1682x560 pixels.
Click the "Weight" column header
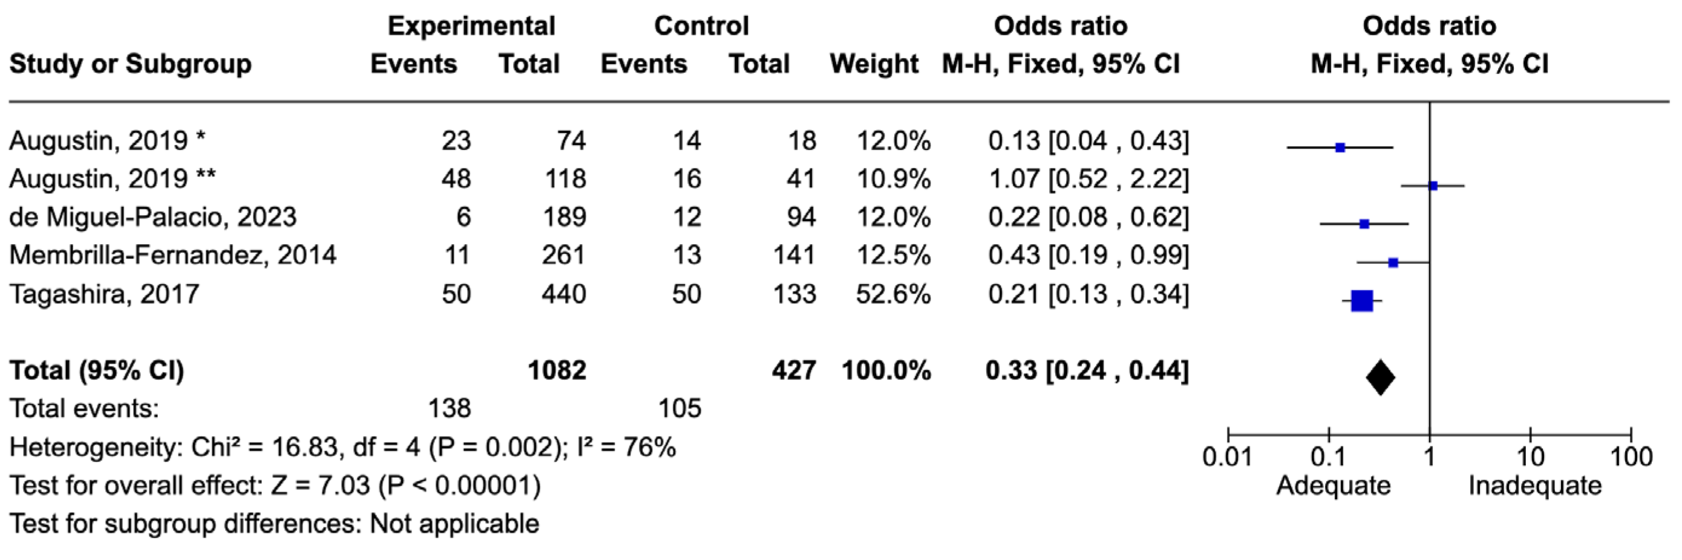click(x=874, y=64)
